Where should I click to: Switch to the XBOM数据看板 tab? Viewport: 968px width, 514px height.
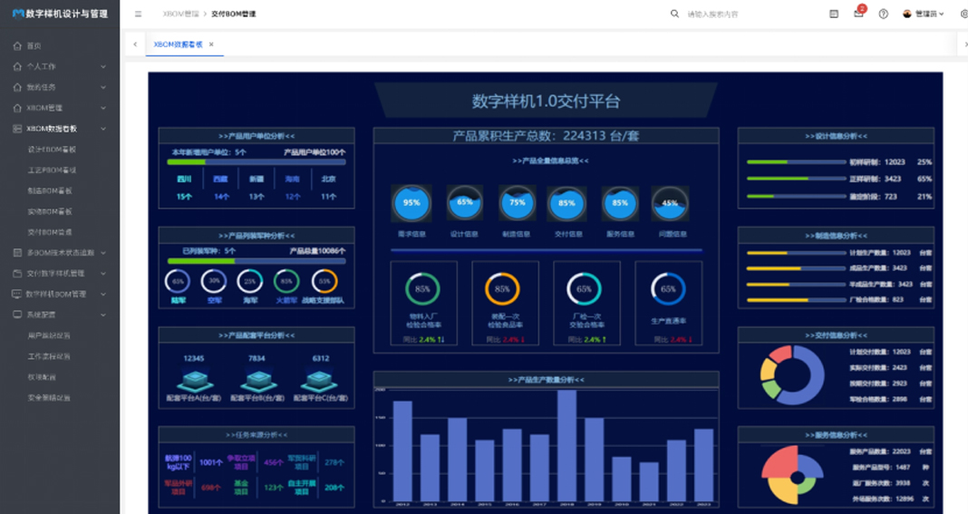178,44
